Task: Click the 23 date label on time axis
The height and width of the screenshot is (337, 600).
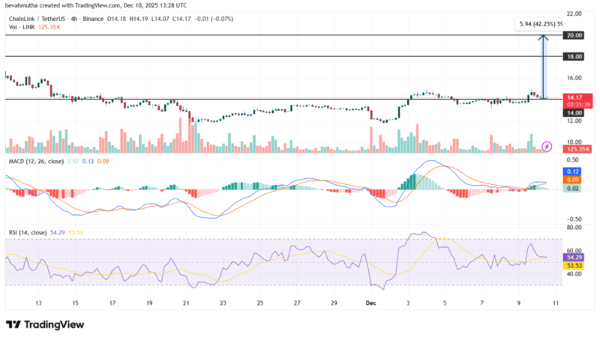Action: click(223, 304)
